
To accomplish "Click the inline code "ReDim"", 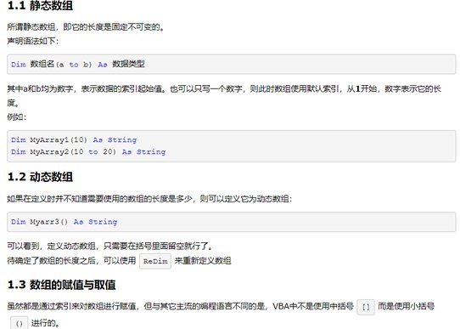I will [155, 261].
